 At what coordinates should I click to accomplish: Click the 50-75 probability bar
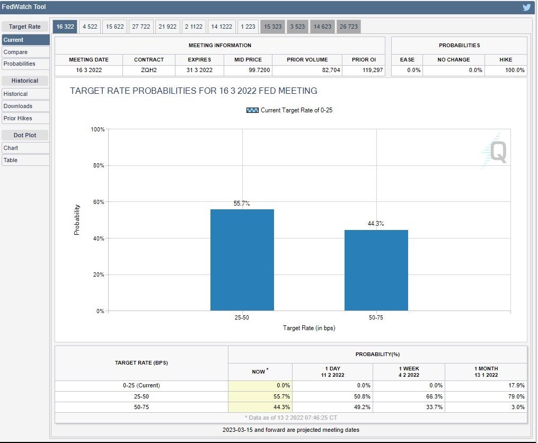point(376,270)
